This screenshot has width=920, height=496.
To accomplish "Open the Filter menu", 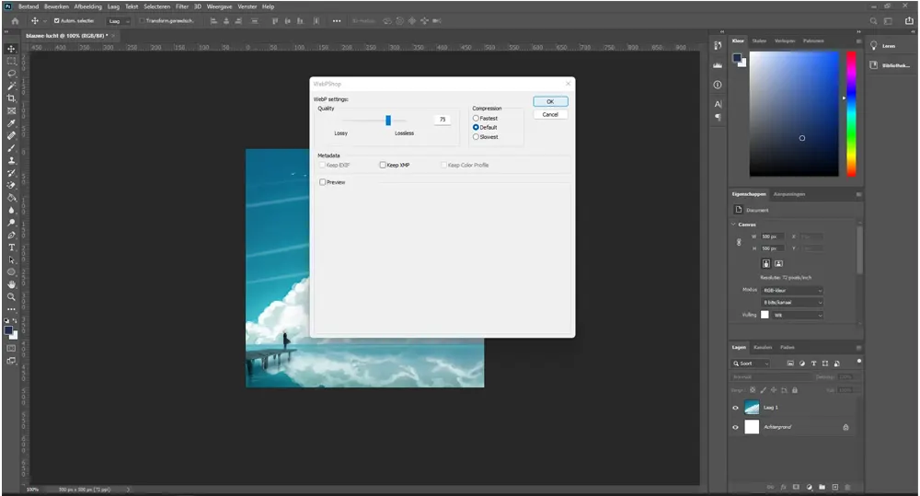I will point(182,6).
